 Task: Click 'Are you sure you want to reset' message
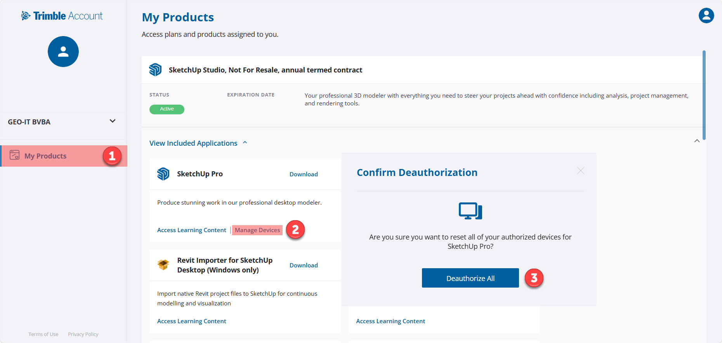[x=470, y=242]
